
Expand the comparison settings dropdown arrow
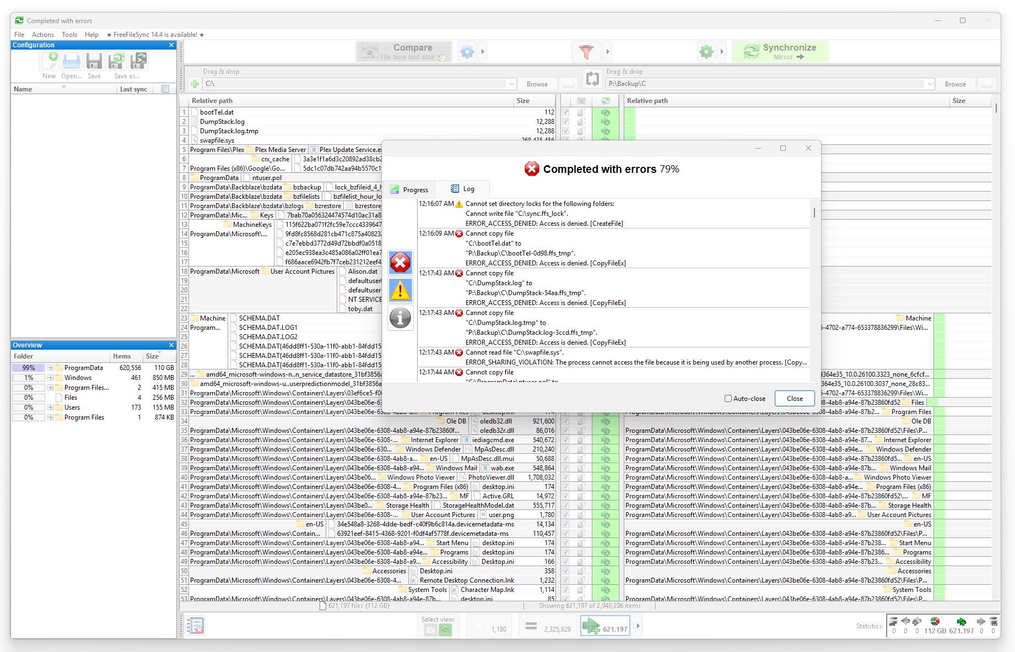click(482, 51)
